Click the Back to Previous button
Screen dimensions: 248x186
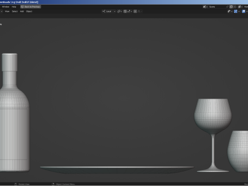point(30,7)
